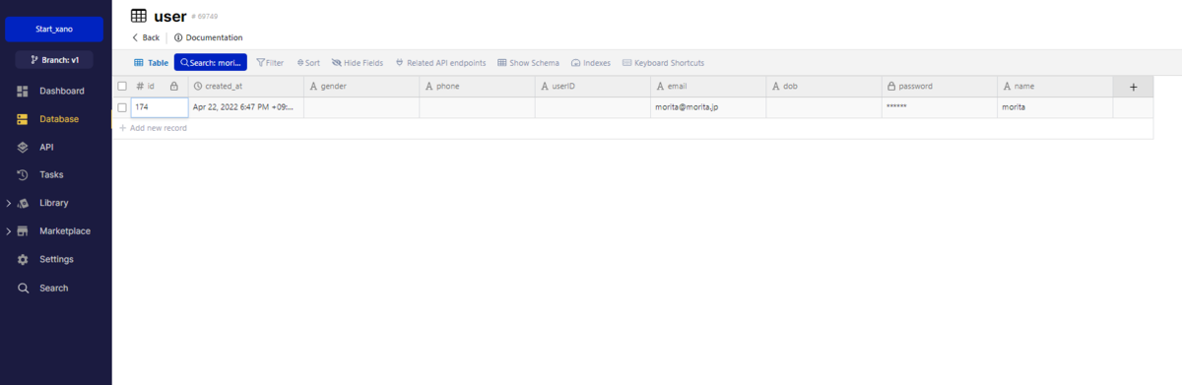The height and width of the screenshot is (385, 1182).
Task: Click Add new record
Action: tap(153, 128)
